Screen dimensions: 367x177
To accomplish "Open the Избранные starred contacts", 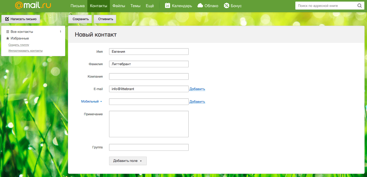I will click(x=19, y=38).
